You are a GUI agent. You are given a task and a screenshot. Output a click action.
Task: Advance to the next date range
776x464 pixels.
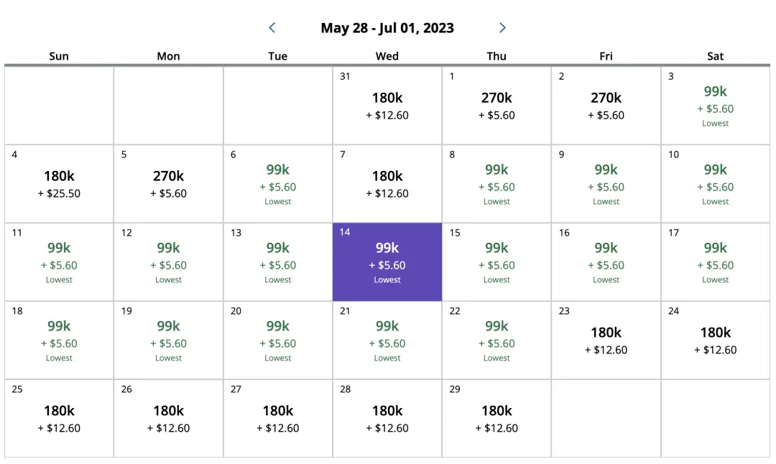point(502,28)
